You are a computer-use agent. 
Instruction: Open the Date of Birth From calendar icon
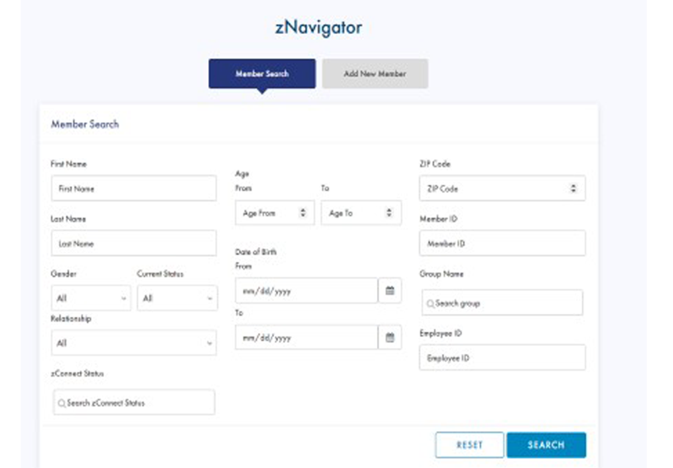click(390, 291)
